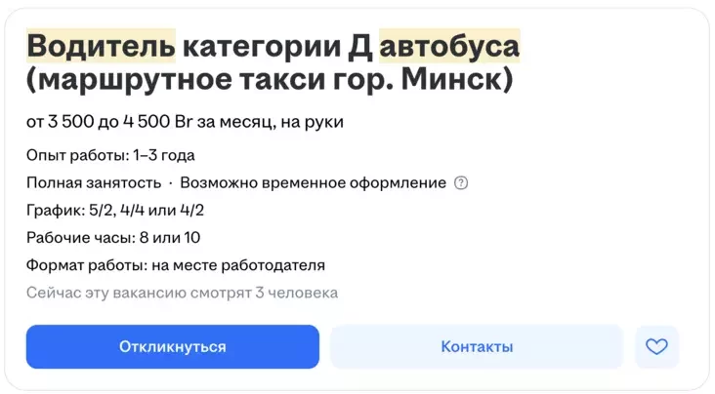Click the Рабочие часы: 8 или 10 line

click(113, 238)
